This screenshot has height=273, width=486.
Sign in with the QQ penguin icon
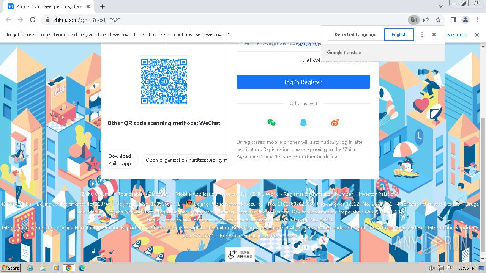click(x=303, y=122)
